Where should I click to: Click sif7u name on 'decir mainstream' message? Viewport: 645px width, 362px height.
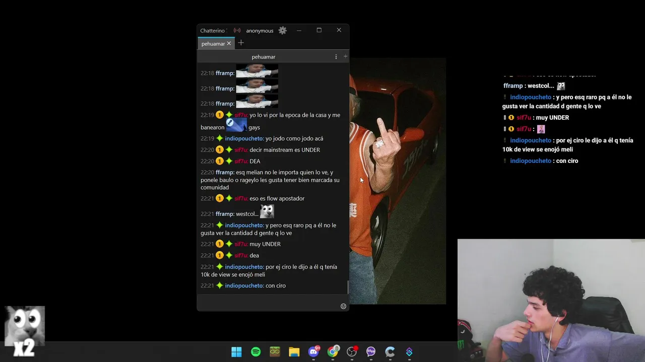coord(241,150)
